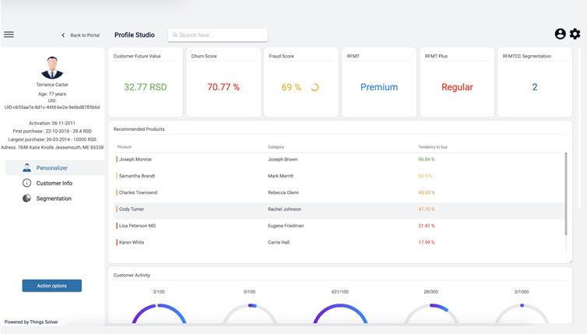Screen dimensions: 587x334
Task: Click the RFMT Premium value
Action: pos(379,87)
